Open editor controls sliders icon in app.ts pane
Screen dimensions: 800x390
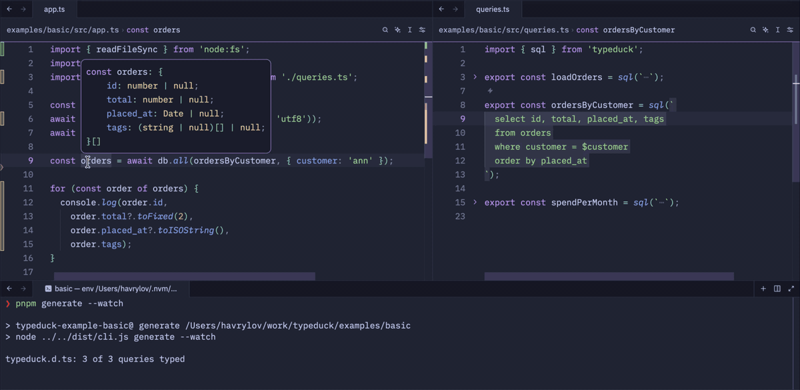coord(421,30)
